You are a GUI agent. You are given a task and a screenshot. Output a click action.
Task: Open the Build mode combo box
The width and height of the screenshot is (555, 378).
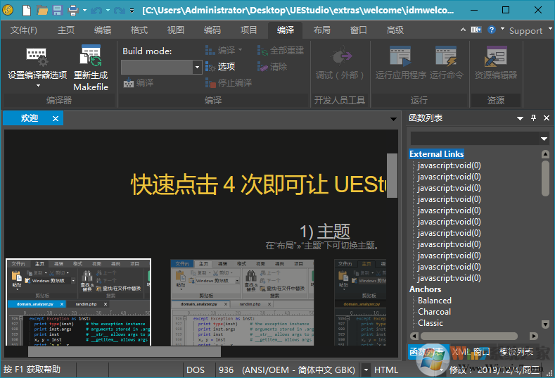161,67
